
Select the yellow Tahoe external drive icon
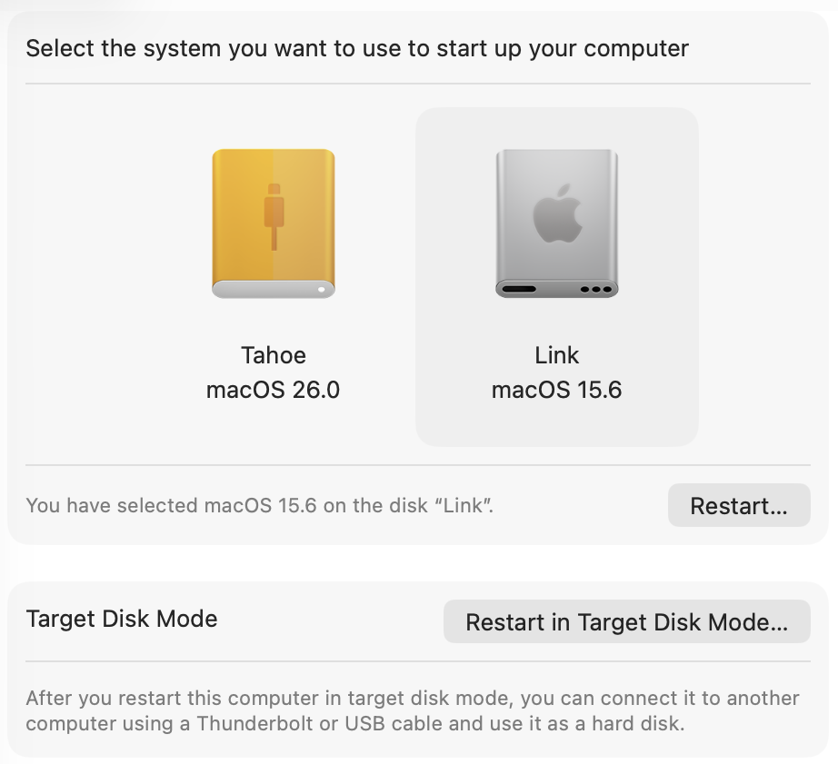(273, 223)
